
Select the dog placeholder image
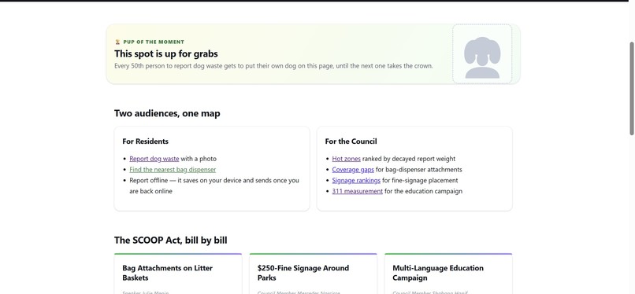coord(482,54)
